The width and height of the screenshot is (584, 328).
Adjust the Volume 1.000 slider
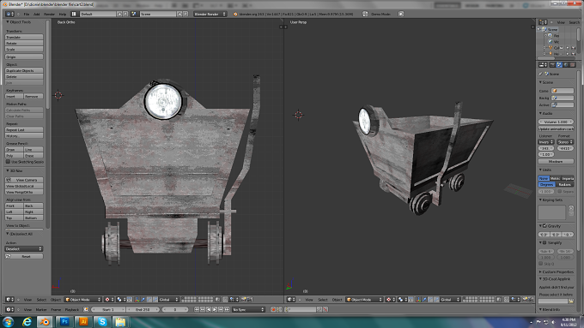[x=556, y=122]
